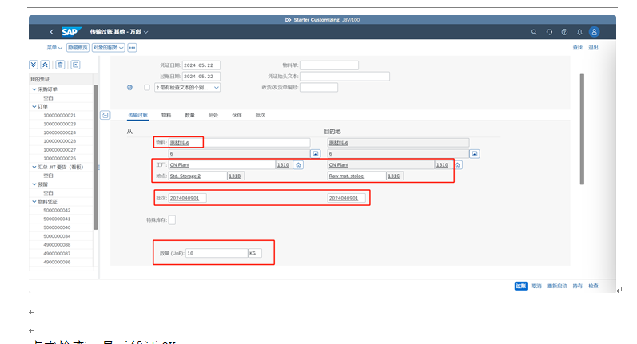This screenshot has height=344, width=637.
Task: Open the 菜单 dropdown menu
Action: [x=54, y=48]
